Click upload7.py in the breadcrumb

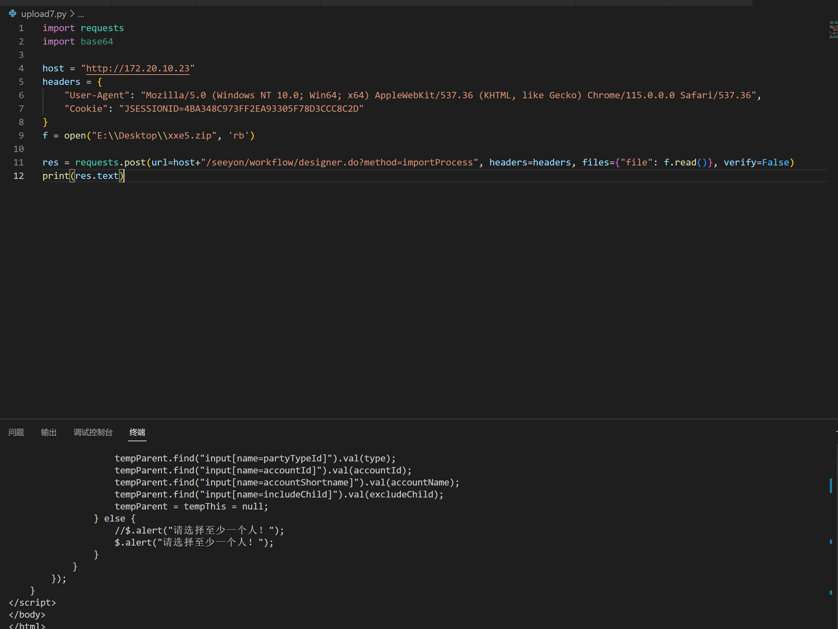coord(44,14)
